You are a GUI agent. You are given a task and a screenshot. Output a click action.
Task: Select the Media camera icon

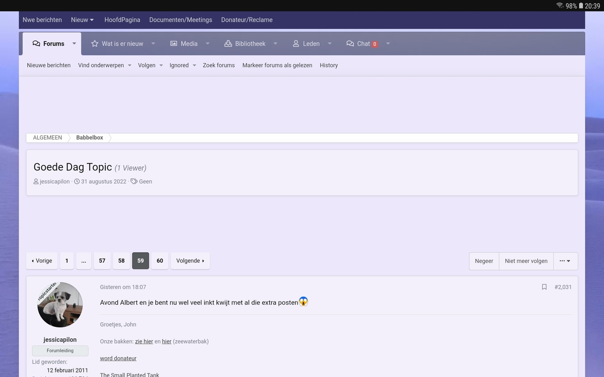click(173, 44)
